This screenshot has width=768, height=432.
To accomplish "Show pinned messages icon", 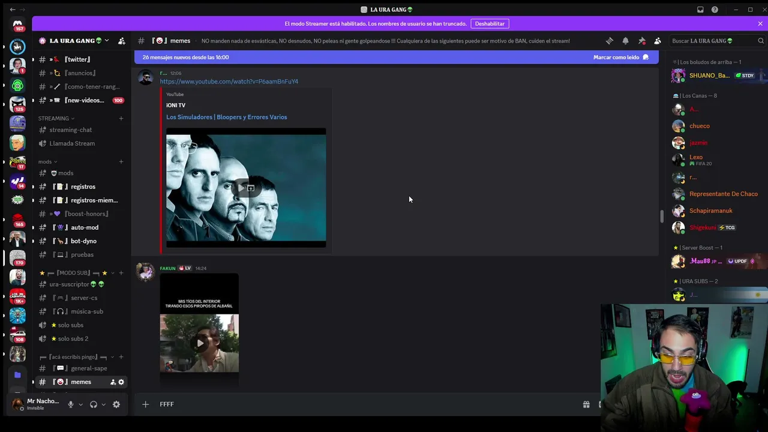I will (641, 41).
